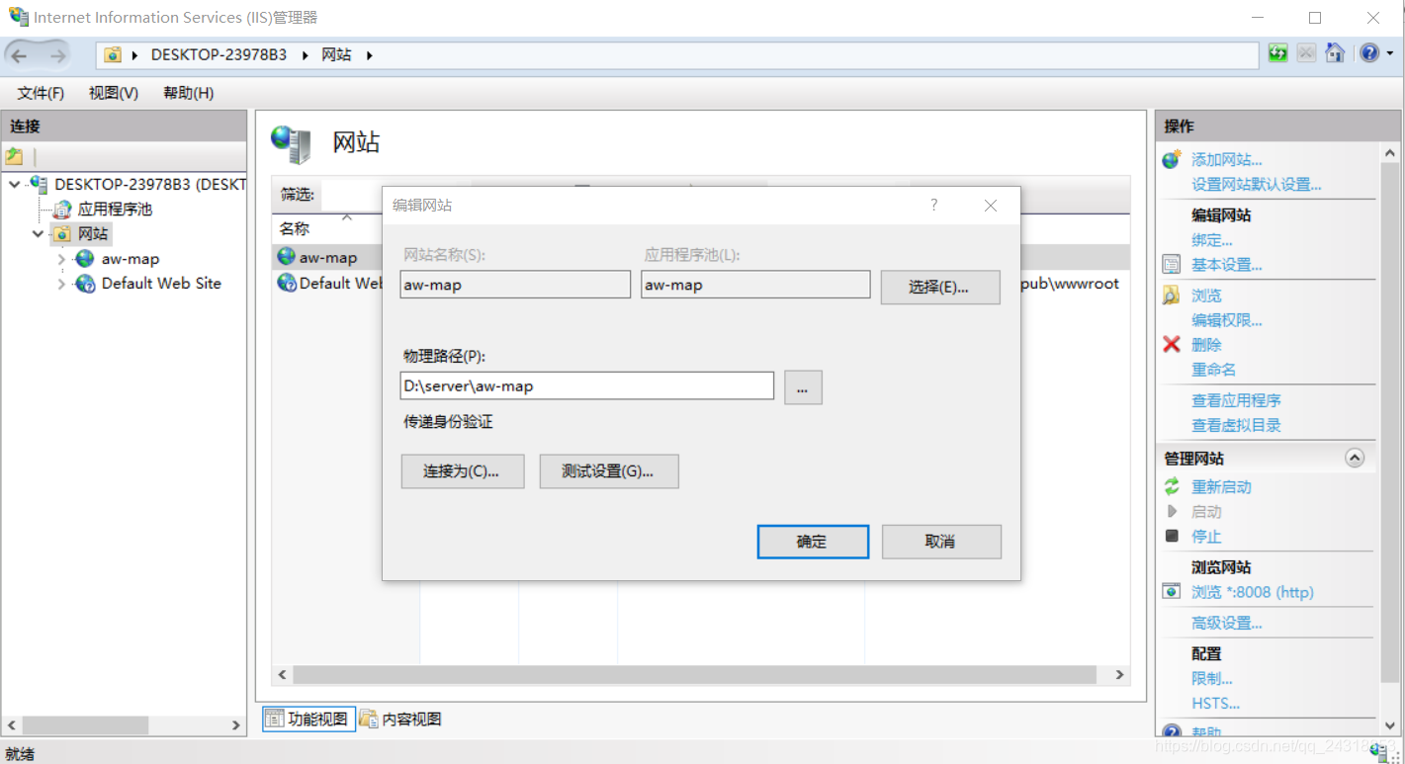Screen dimensions: 1405x764
Task: Click the dialog help question mark
Action: [x=933, y=205]
